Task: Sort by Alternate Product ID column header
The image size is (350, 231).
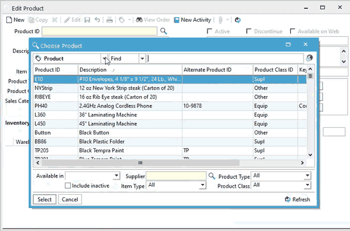Action: pyautogui.click(x=218, y=70)
